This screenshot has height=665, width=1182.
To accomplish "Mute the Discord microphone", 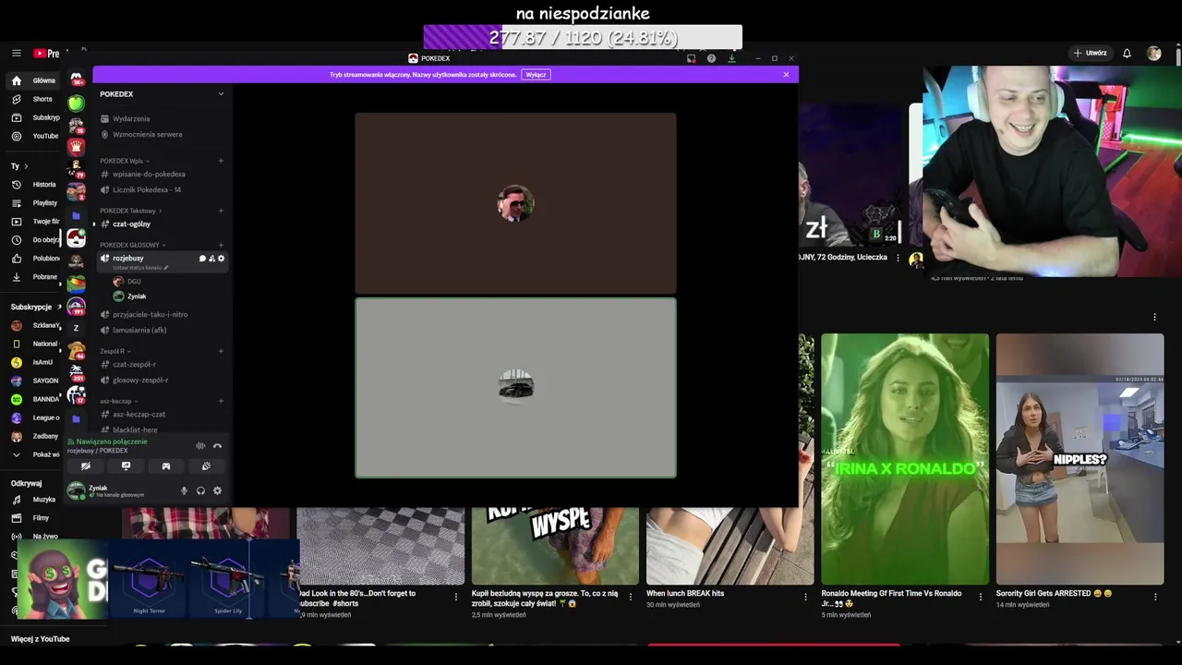I will point(184,490).
